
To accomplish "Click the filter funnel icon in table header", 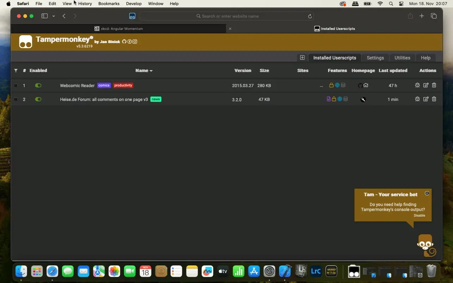I will pos(16,70).
